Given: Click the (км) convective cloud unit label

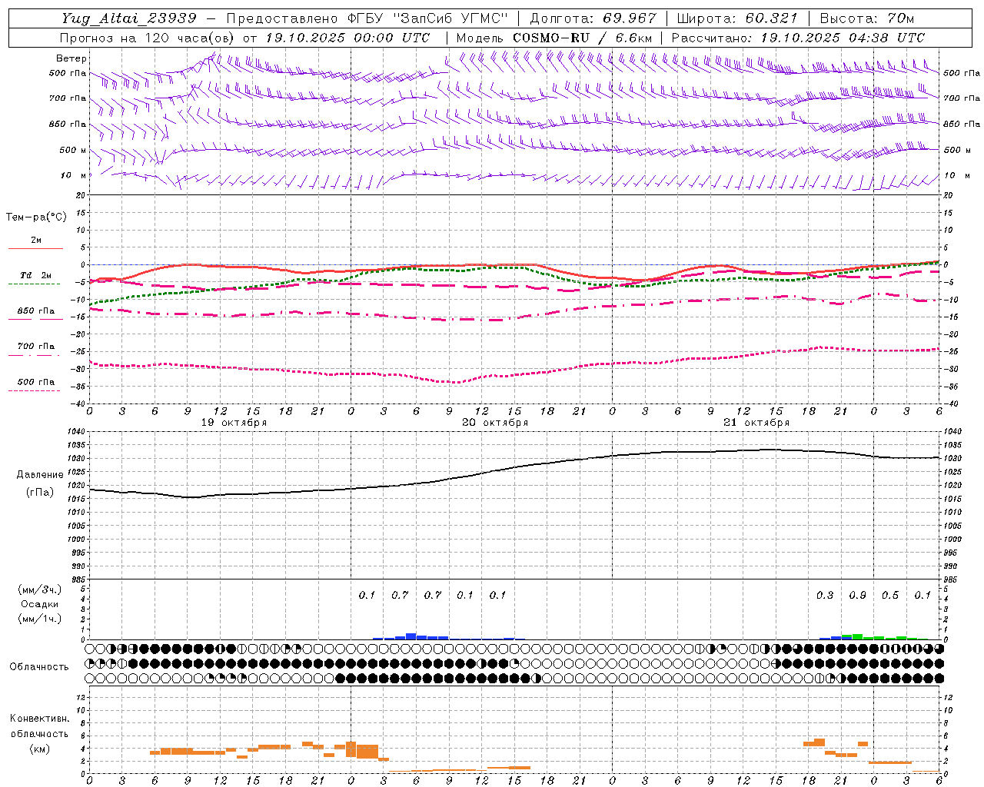Looking at the screenshot, I should pos(40,749).
